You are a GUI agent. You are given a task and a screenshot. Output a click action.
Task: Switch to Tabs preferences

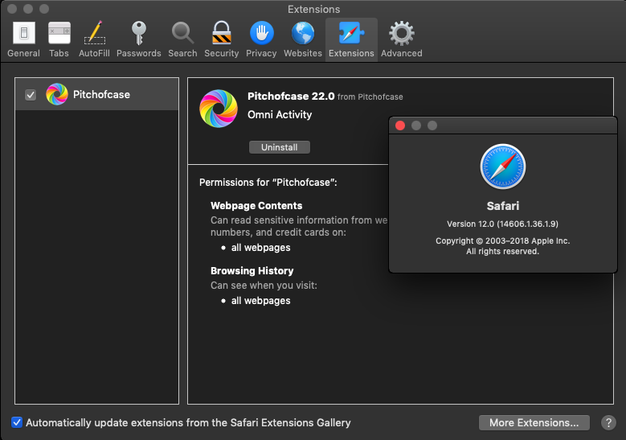click(59, 39)
